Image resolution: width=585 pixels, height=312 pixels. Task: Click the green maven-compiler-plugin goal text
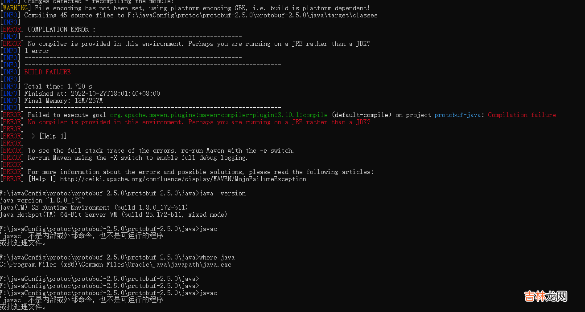pyautogui.click(x=218, y=115)
